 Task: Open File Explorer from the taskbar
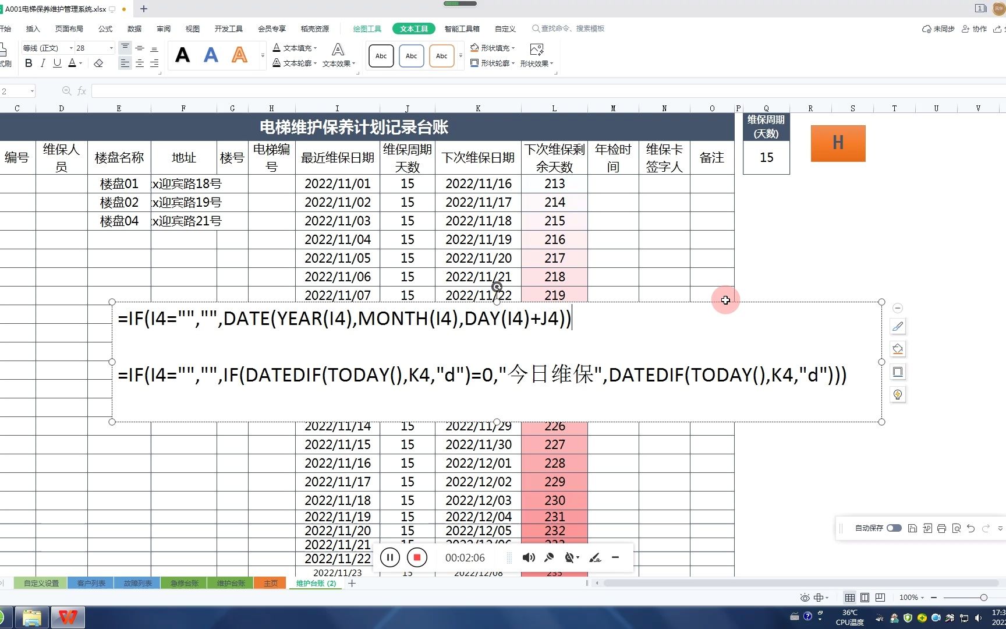31,617
